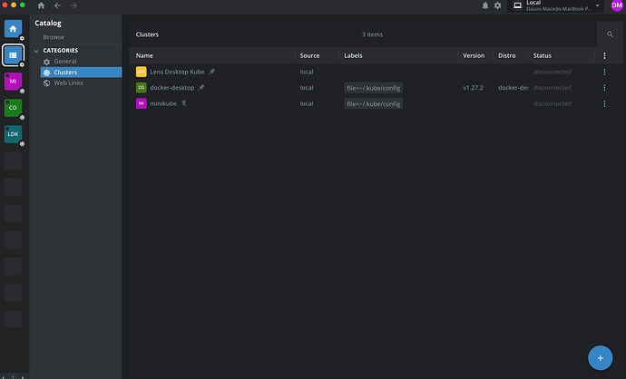The height and width of the screenshot is (379, 626).
Task: Collapse the CATEGORIES tree section
Action: [37, 51]
